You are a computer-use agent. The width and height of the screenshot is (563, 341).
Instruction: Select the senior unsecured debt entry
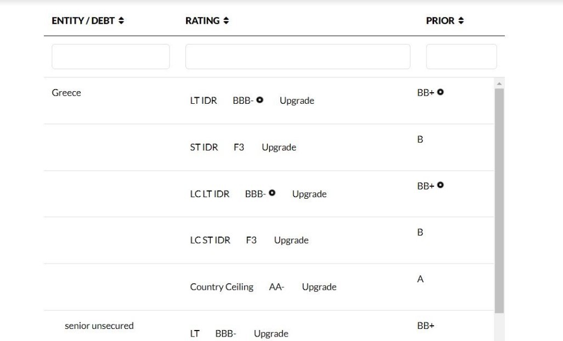coord(99,326)
